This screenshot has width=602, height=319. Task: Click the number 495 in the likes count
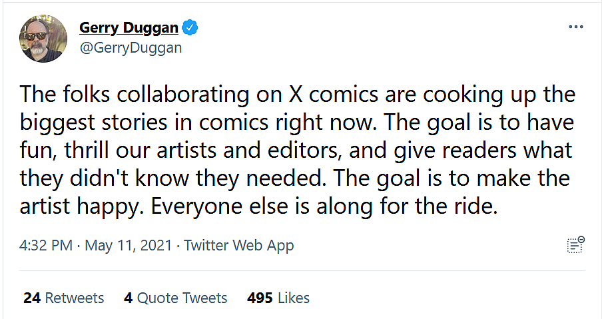260,298
